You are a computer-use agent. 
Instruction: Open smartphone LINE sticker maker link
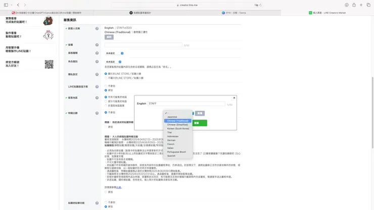coord(18,49)
